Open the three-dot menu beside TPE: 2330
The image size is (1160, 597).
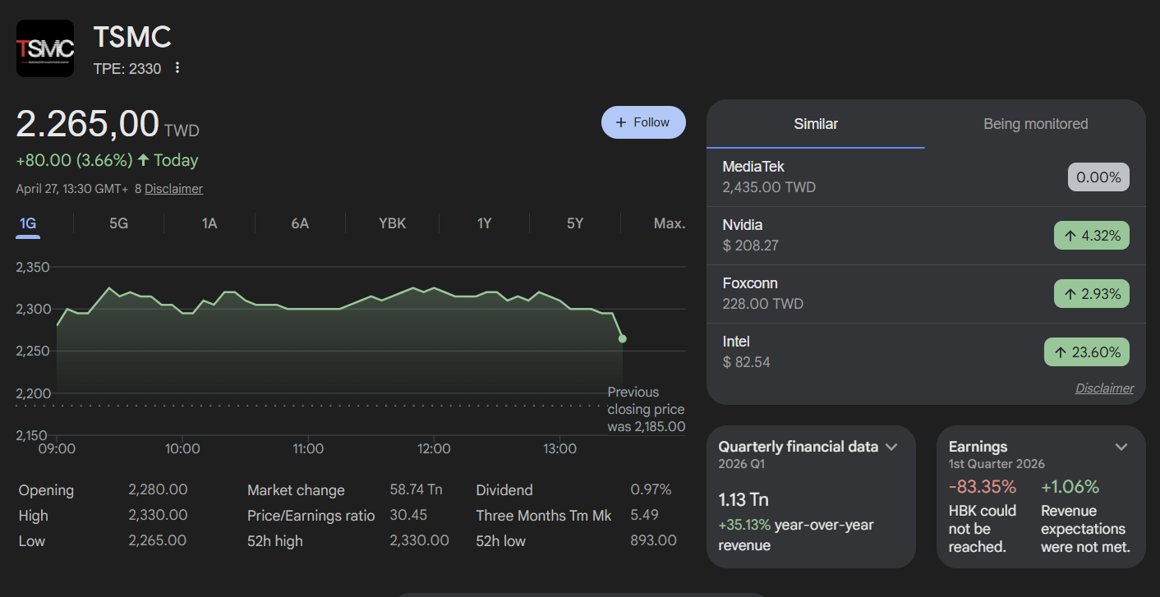(x=177, y=68)
